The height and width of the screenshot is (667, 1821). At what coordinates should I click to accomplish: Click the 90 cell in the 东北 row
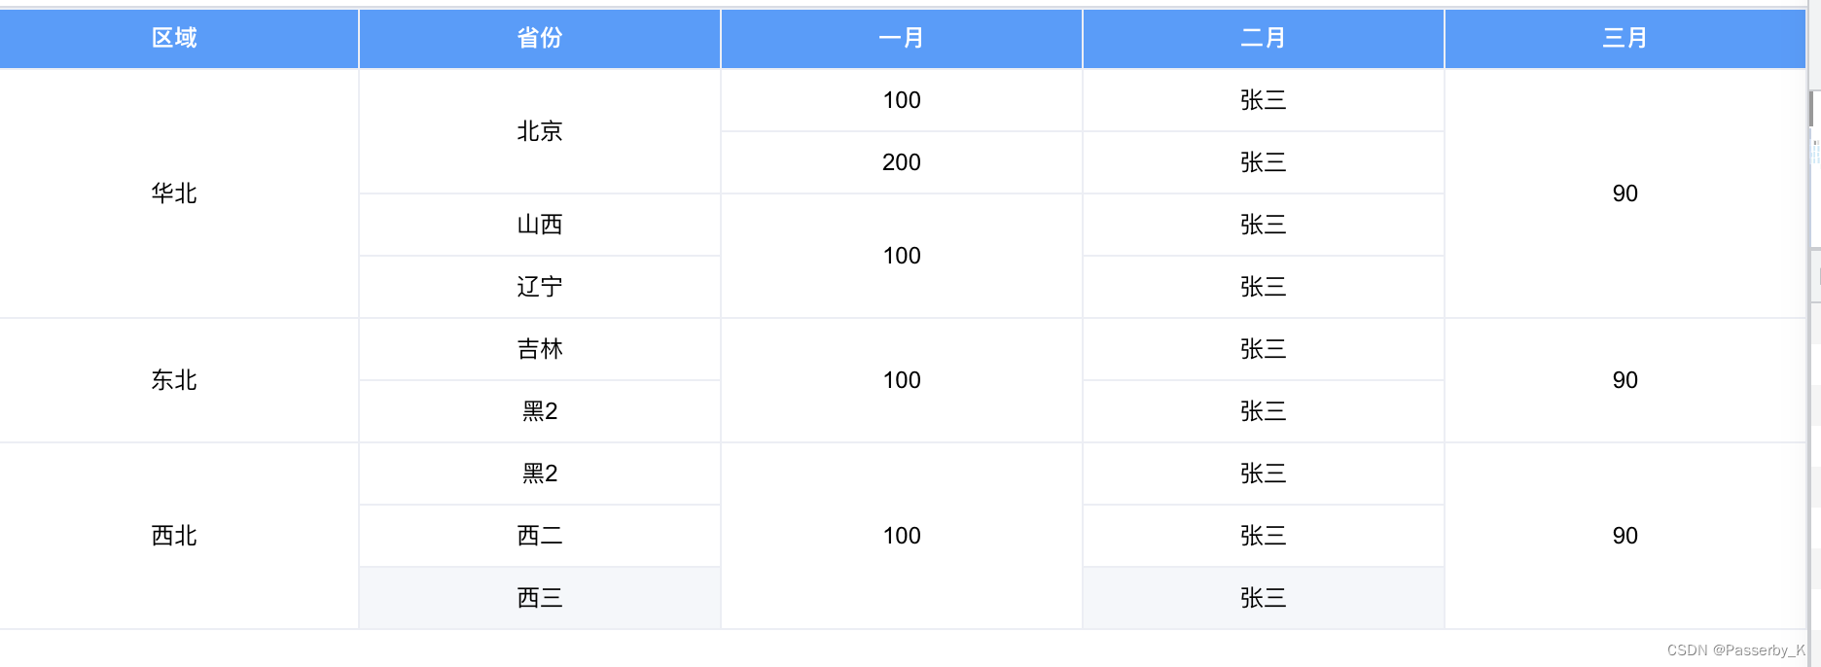[x=1625, y=380]
